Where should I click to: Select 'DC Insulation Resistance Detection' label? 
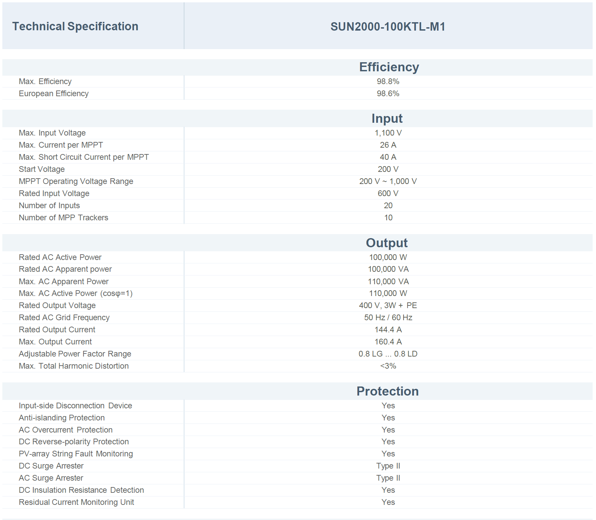pos(81,490)
